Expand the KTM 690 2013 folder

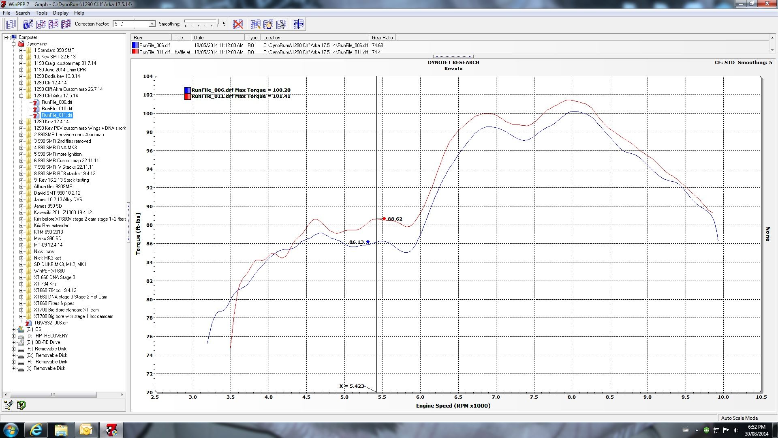(21, 232)
